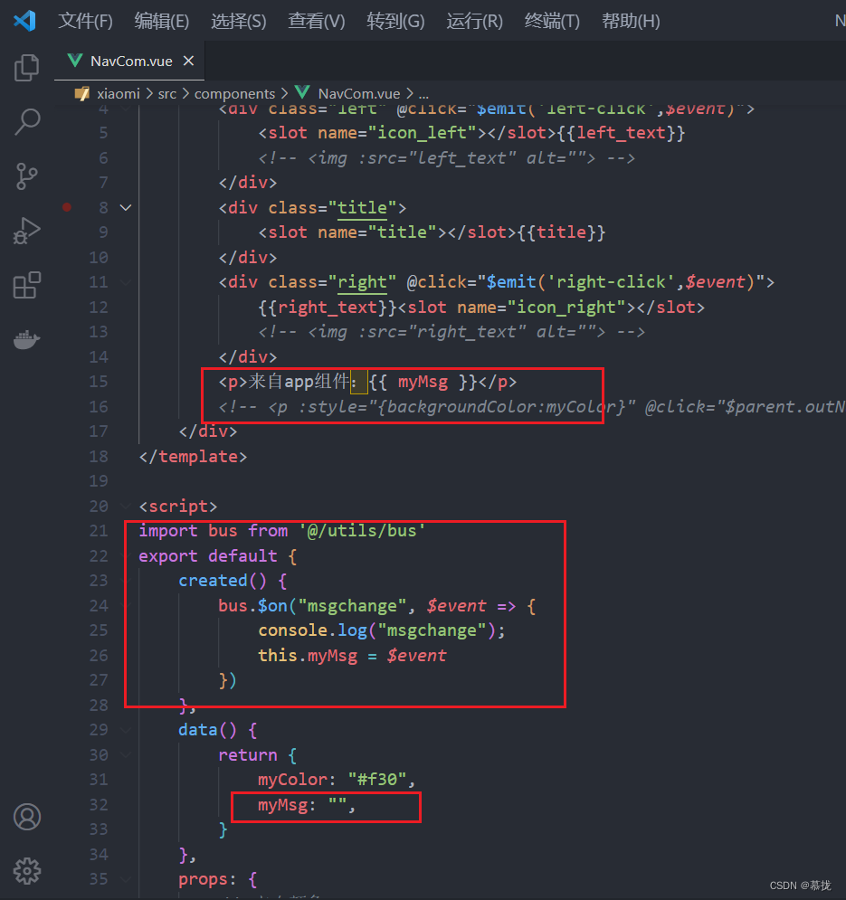Click 'right-click' event string on line 11
Image resolution: width=846 pixels, height=900 pixels.
(610, 282)
